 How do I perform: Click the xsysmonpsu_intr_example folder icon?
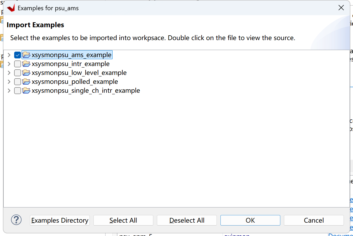tap(26, 64)
